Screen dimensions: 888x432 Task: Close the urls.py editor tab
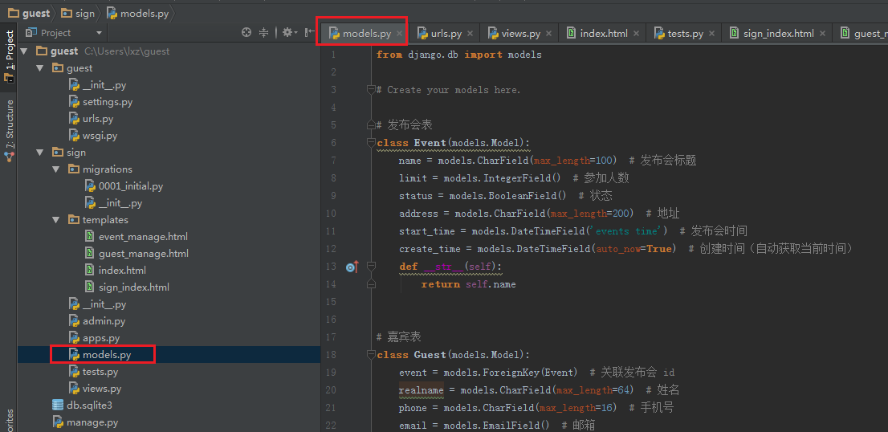[470, 34]
